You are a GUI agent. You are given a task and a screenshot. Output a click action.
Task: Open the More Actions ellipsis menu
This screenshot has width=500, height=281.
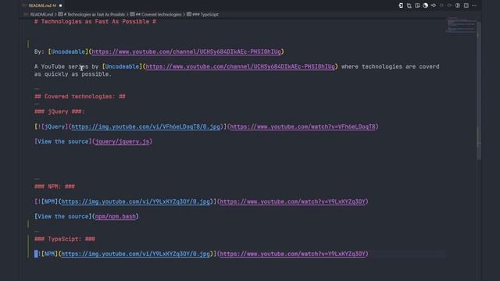pyautogui.click(x=474, y=5)
